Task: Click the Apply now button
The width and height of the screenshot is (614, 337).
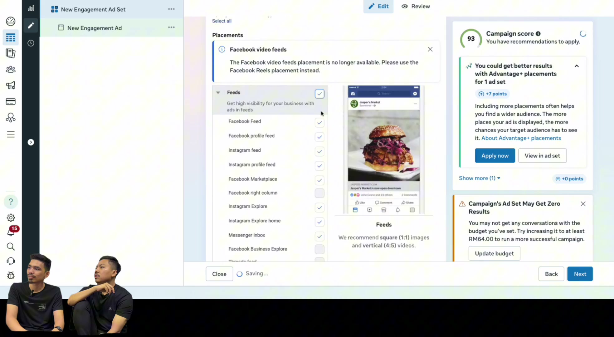Action: click(495, 156)
